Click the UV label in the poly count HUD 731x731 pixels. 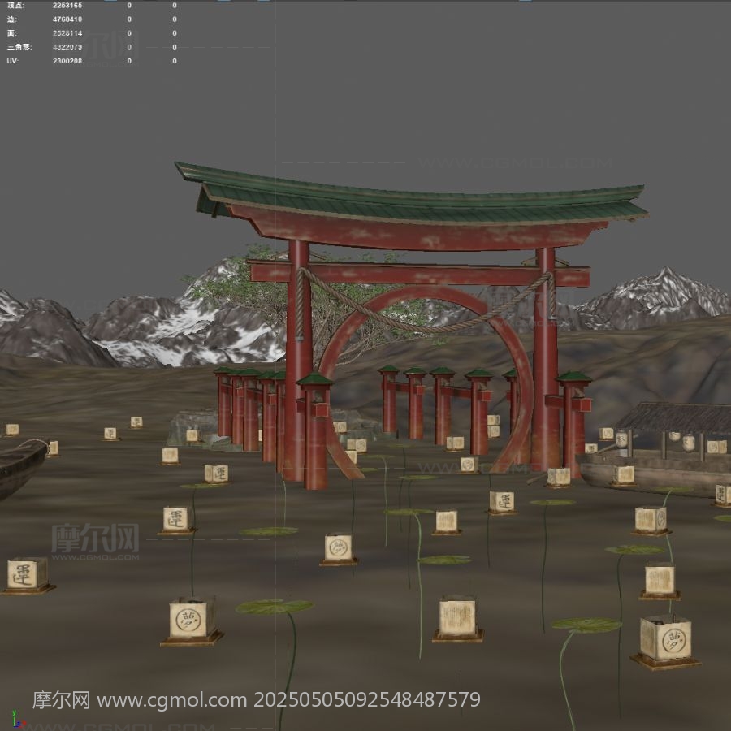coord(12,61)
